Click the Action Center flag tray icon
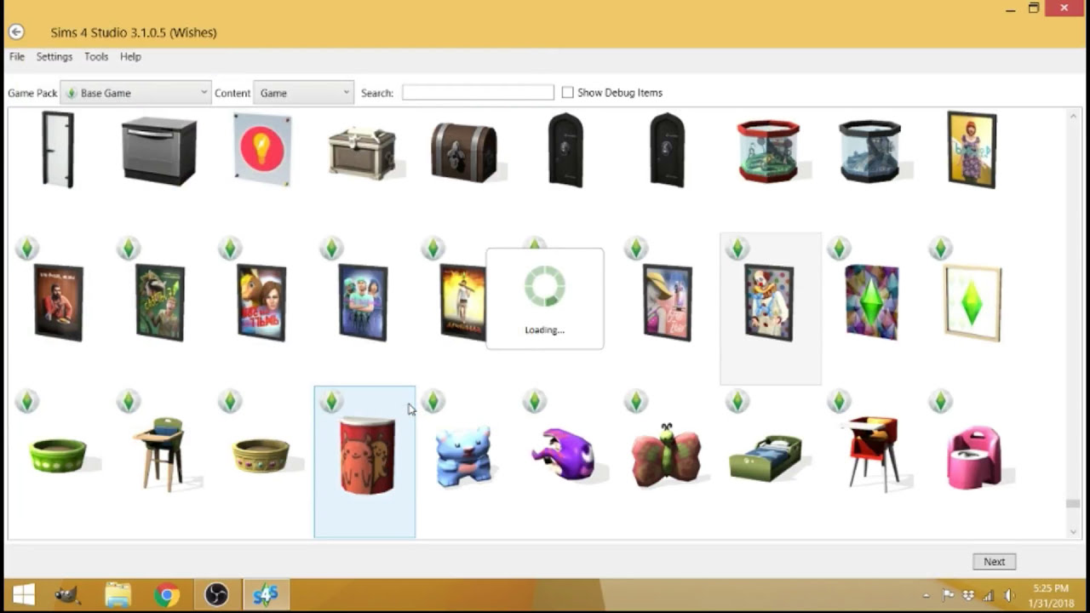The image size is (1090, 613). tap(948, 595)
